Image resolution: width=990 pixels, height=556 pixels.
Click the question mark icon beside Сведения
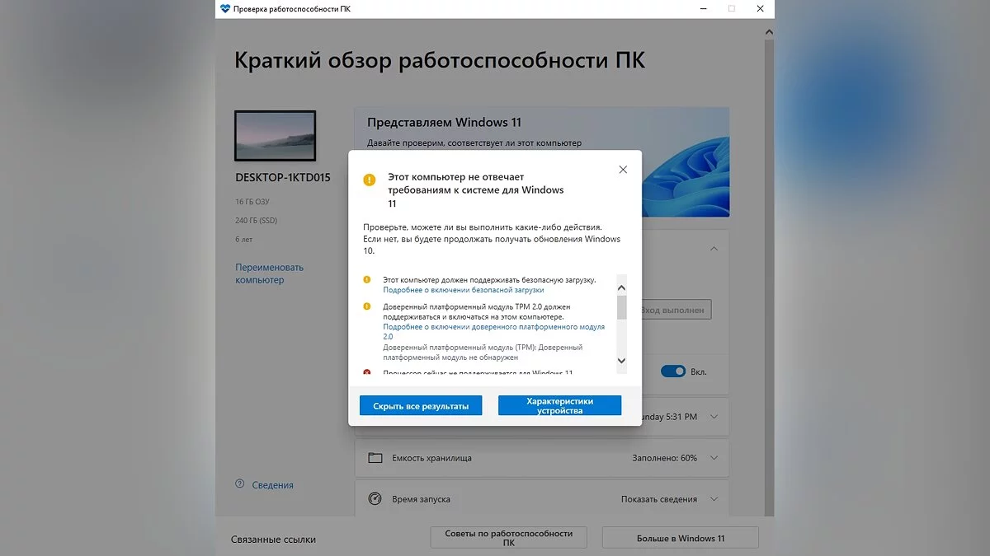point(239,484)
